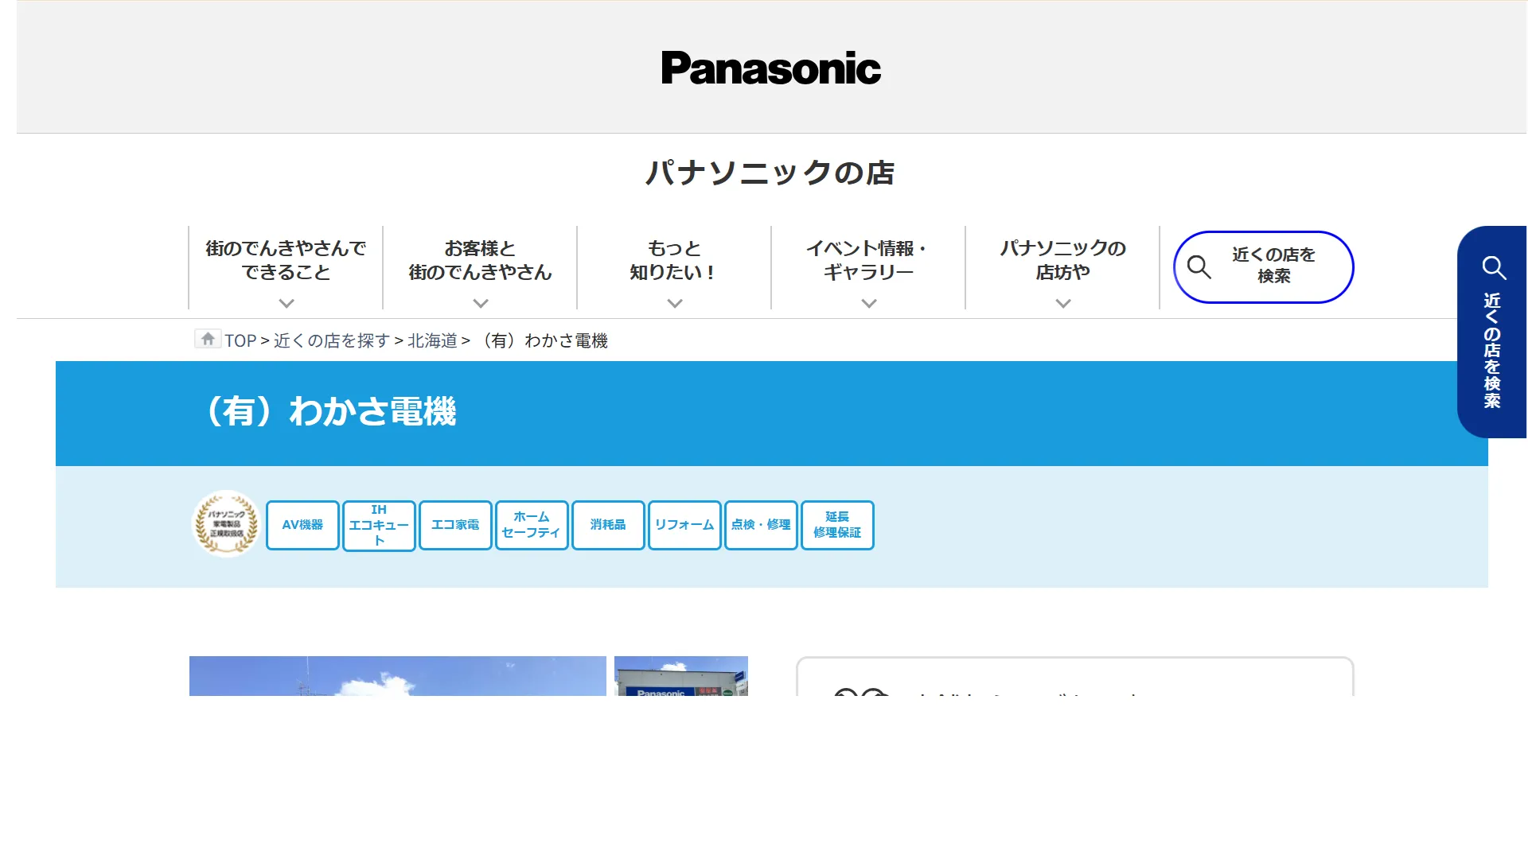Select the IHエコキュート category tag
Screen dimensions: 1528x859
click(x=379, y=525)
